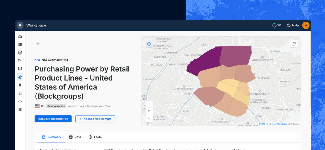Click the map zoom level 11 indicator
This screenshot has height=150, width=325.
tap(149, 111)
